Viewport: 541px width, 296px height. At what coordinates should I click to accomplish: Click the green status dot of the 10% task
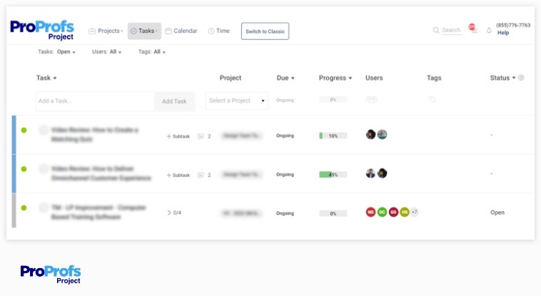(24, 130)
